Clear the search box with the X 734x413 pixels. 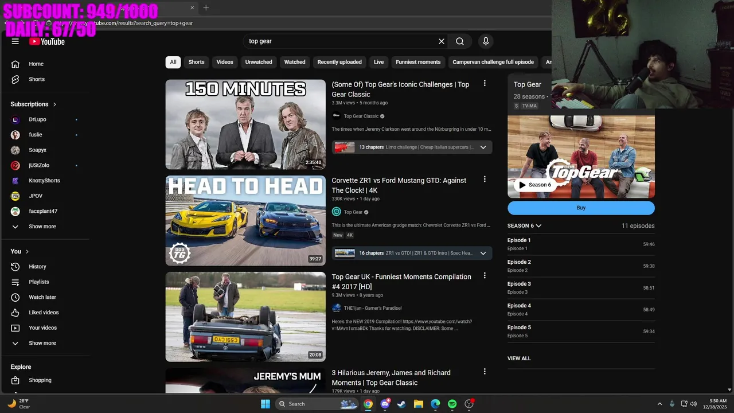[x=442, y=41]
